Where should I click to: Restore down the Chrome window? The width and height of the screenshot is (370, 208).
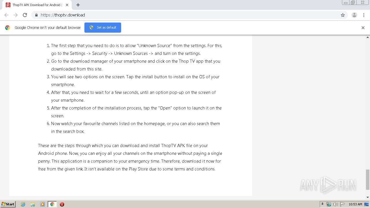click(x=353, y=3)
